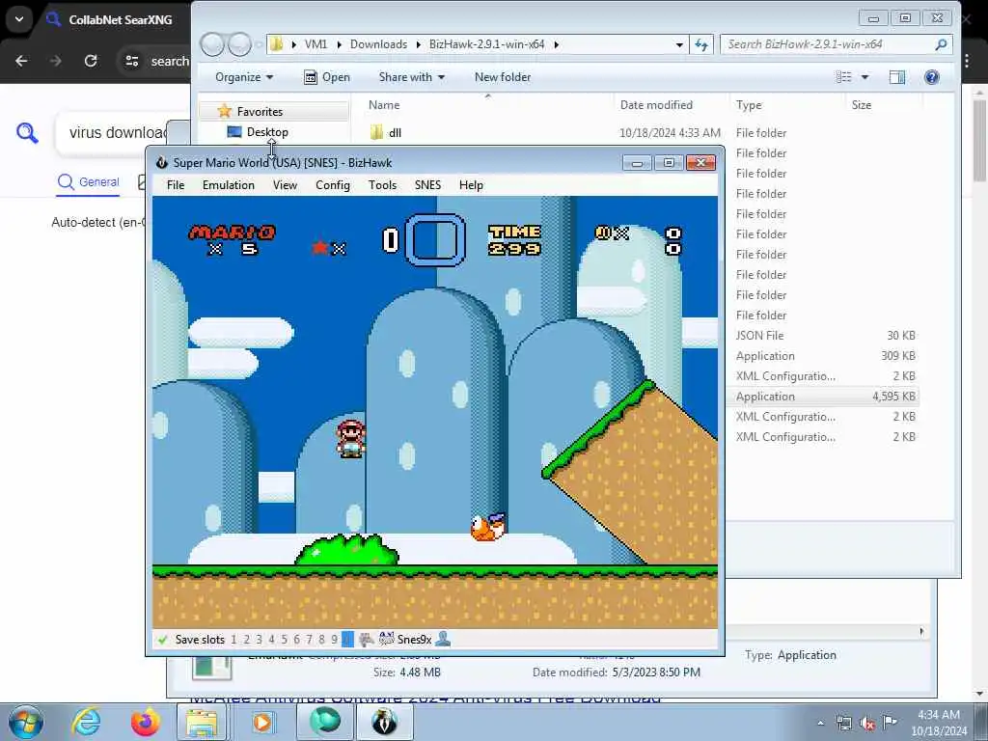Screen dimensions: 988x741
Task: Click the site settings icon in browser address bar
Action: [x=131, y=61]
